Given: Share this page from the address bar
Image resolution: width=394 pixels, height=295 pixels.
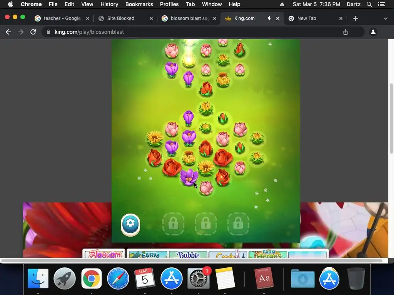Looking at the screenshot, I should click(346, 32).
